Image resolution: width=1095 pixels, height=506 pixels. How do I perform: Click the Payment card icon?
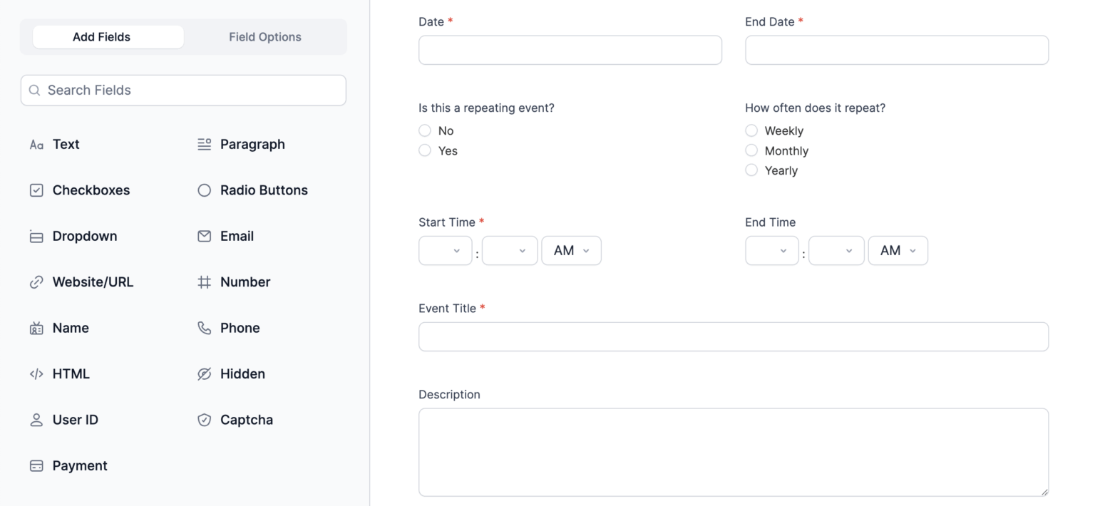point(36,466)
